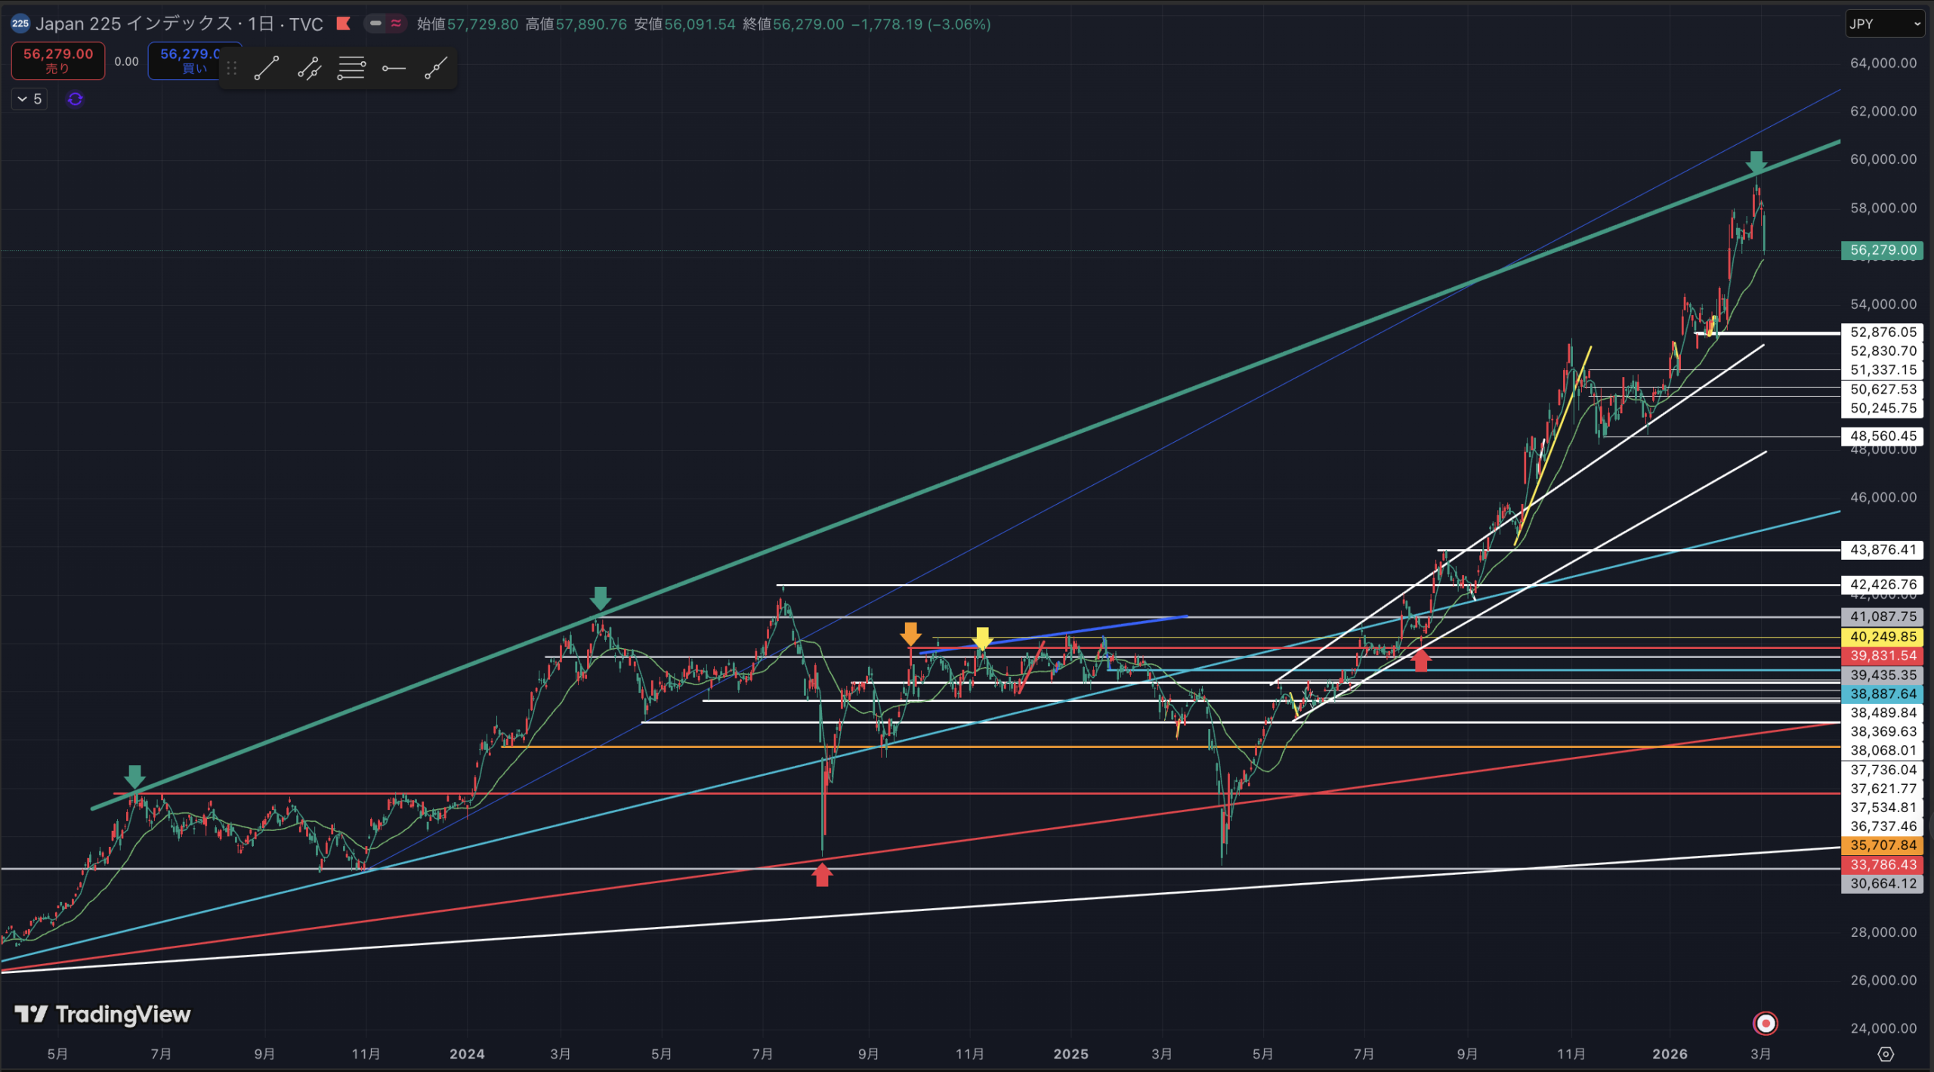Select the Parallel Channel drawing tool
This screenshot has width=1934, height=1072.
click(309, 69)
